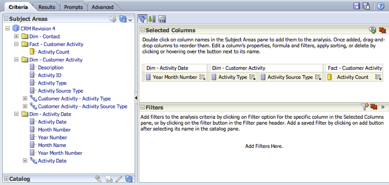Create a filter with funnel plus icon

pyautogui.click(x=365, y=107)
